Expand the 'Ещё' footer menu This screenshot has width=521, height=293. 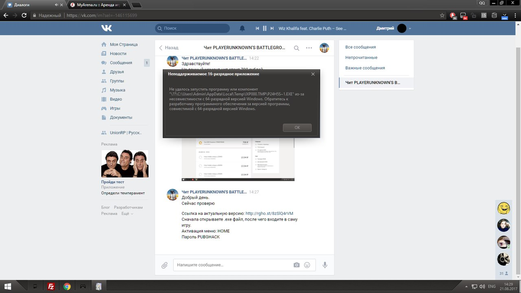click(x=127, y=214)
